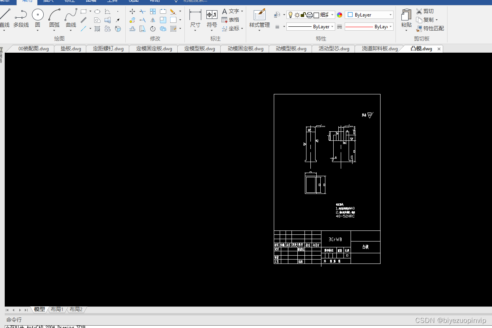Click the 粘贴 paste button
This screenshot has width=492, height=328.
[x=407, y=18]
